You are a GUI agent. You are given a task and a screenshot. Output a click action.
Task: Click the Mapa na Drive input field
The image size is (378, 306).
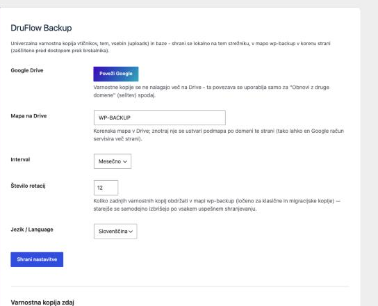point(160,118)
